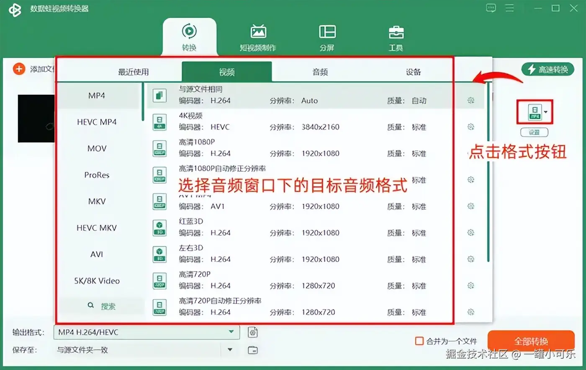
Task: Click the 高清720P preset icon
Action: pyautogui.click(x=159, y=281)
